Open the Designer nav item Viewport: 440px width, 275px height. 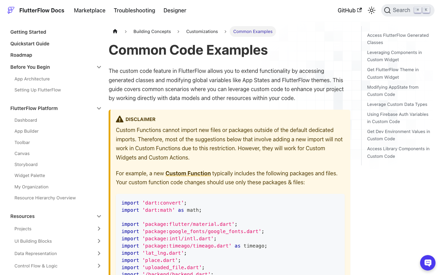coord(175,10)
